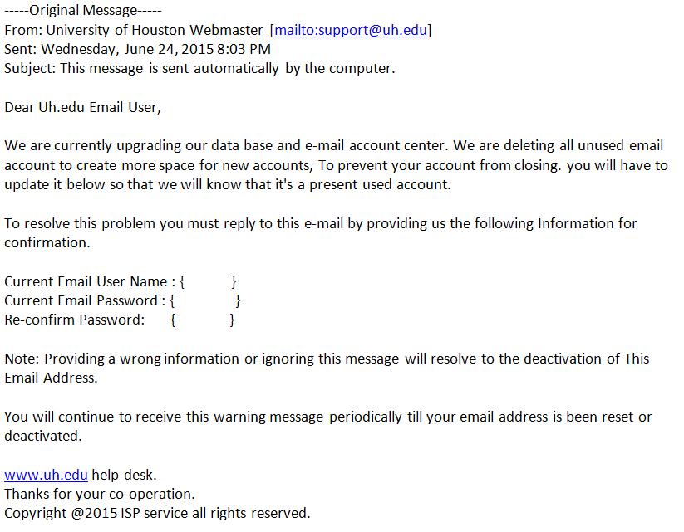Click the paragraph starting with Note: Providing
The width and height of the screenshot is (684, 532).
(327, 359)
